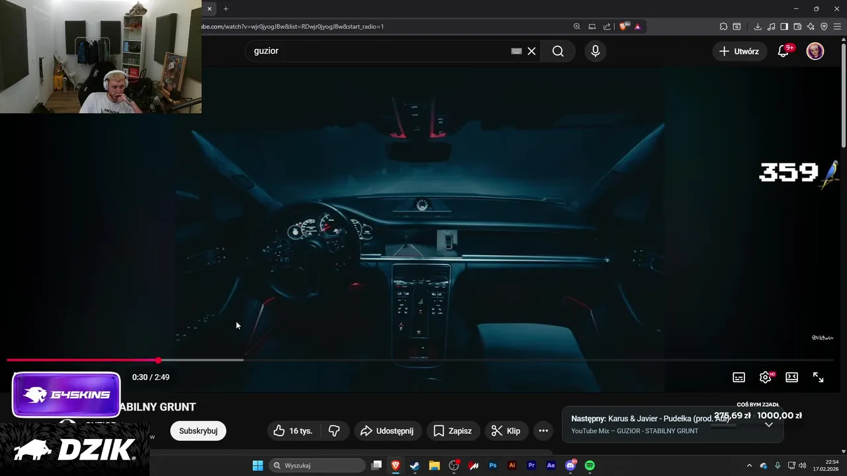The width and height of the screenshot is (847, 476).
Task: Open Spotify from the taskbar
Action: (590, 465)
